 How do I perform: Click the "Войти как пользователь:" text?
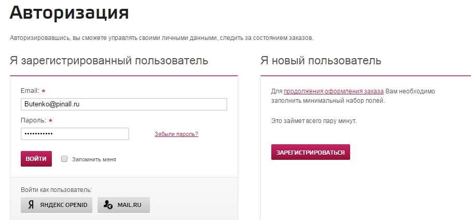click(x=56, y=190)
